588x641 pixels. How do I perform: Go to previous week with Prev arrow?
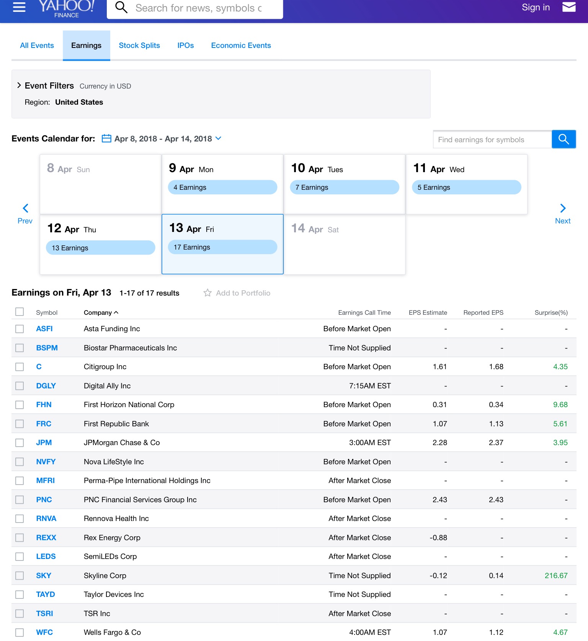tap(25, 214)
